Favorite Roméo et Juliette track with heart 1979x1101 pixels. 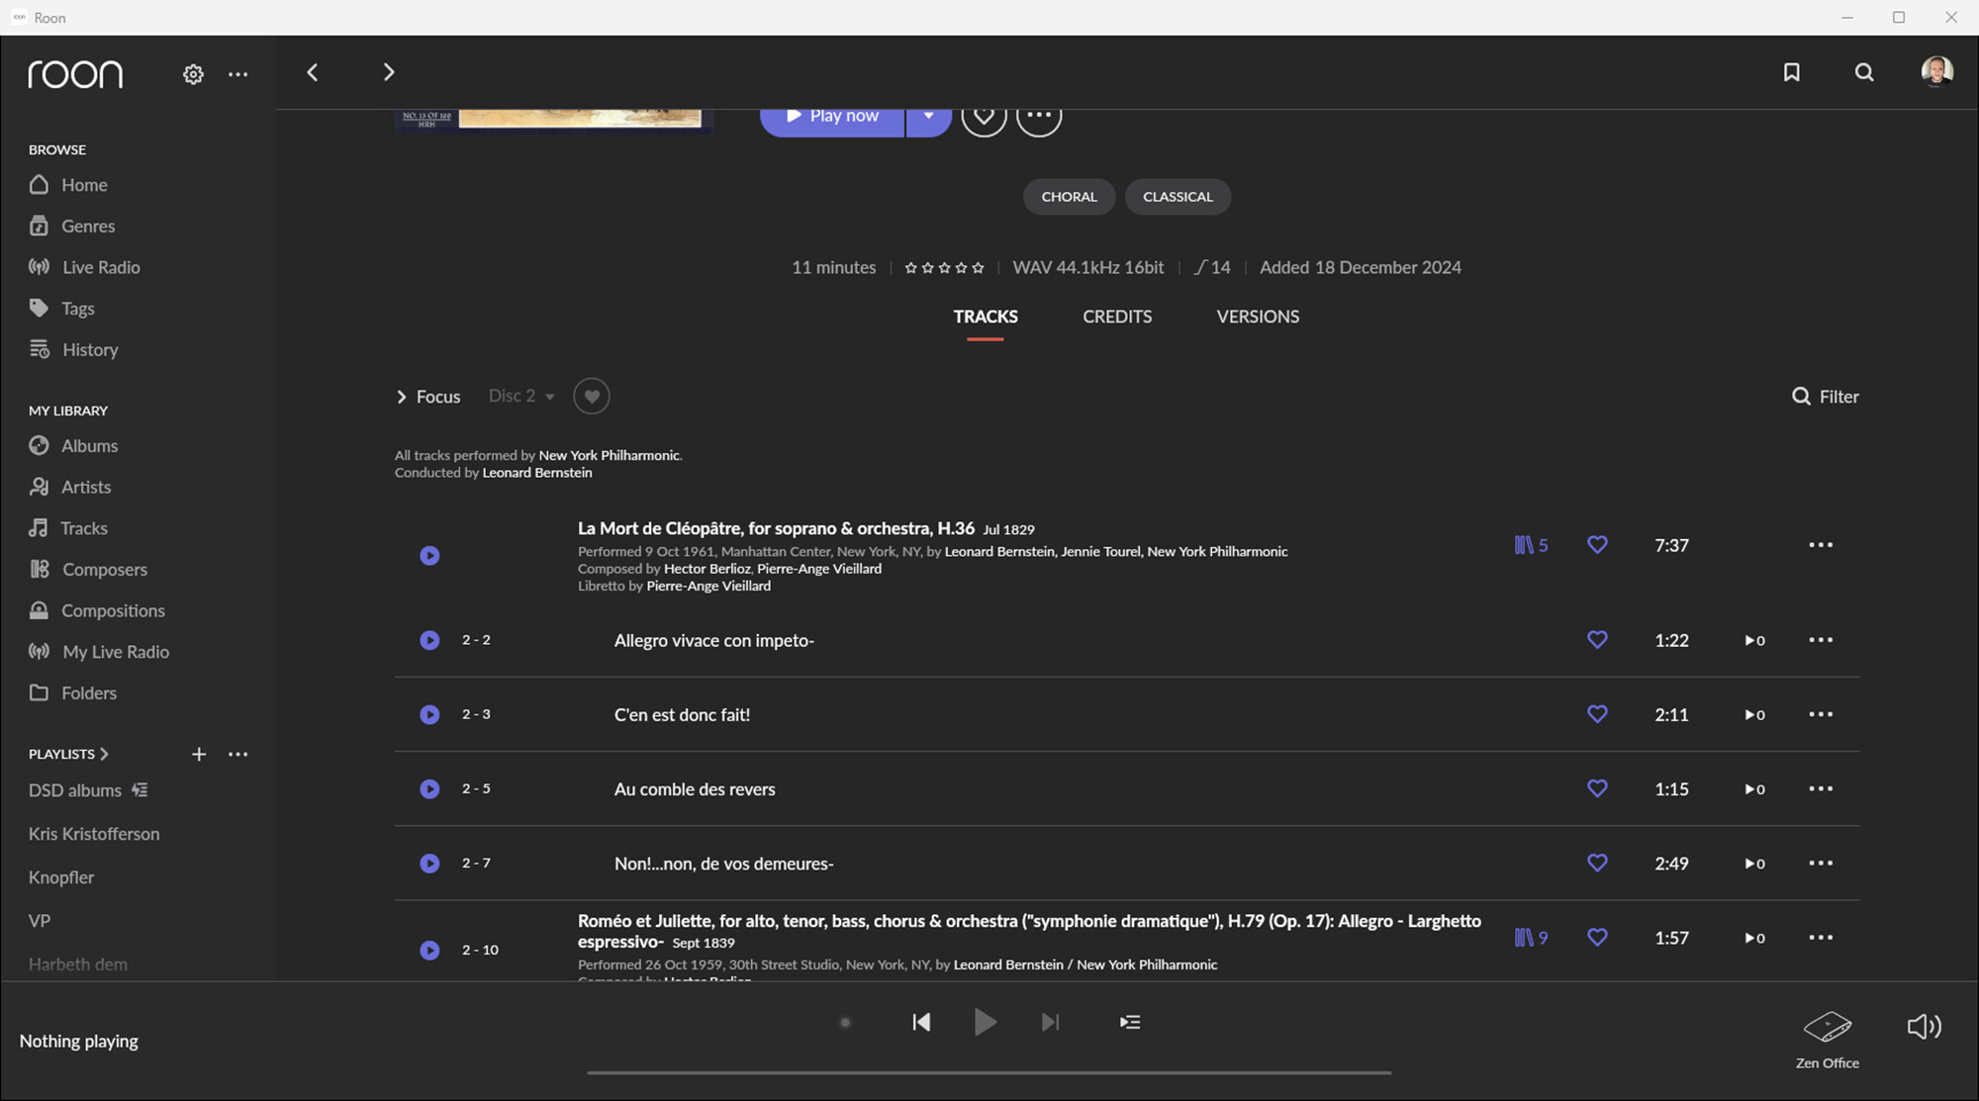click(x=1597, y=938)
